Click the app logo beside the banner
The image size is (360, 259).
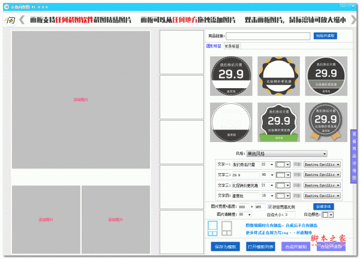pos(10,20)
